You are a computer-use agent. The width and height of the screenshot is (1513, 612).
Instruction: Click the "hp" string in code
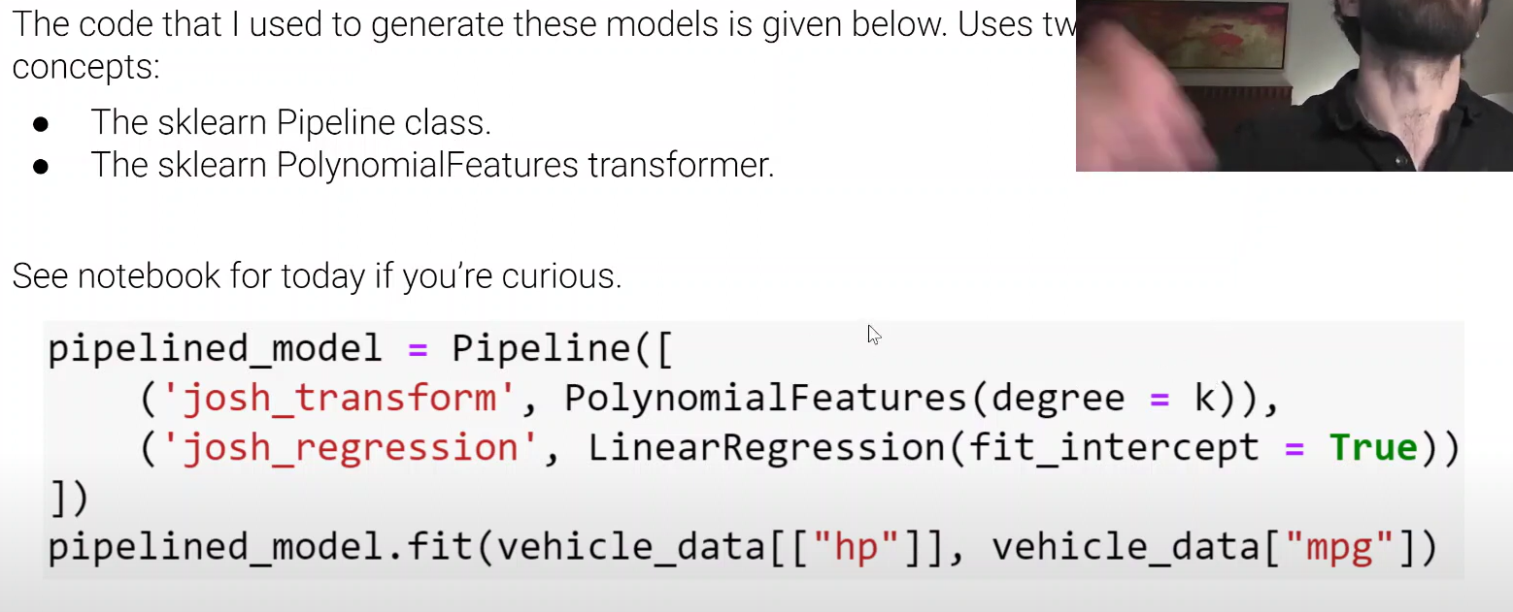point(857,548)
